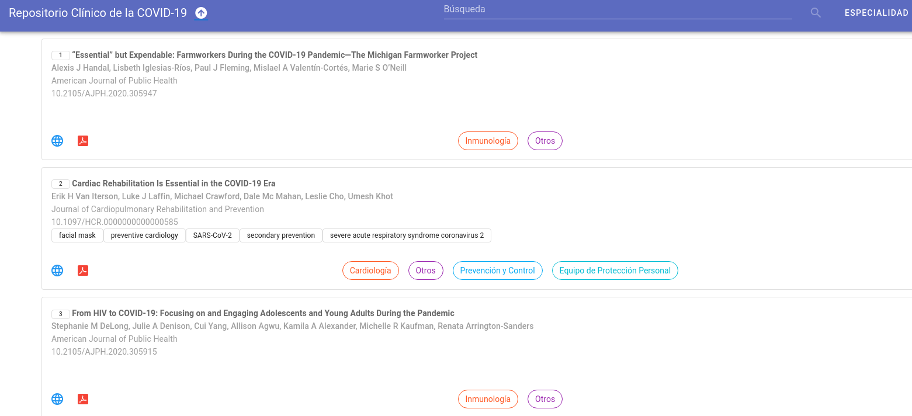Click the Búsqueda search field
This screenshot has height=416, width=912.
tap(617, 10)
